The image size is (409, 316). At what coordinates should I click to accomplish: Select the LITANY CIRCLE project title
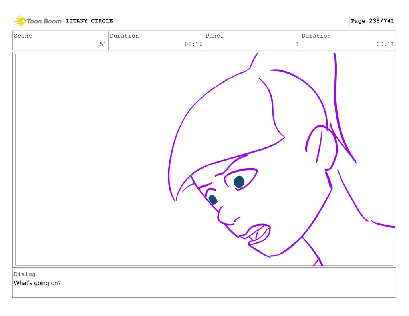pyautogui.click(x=89, y=21)
